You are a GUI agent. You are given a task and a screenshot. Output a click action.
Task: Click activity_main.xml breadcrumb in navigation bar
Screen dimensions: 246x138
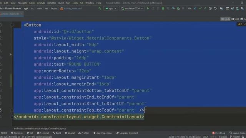(71, 8)
